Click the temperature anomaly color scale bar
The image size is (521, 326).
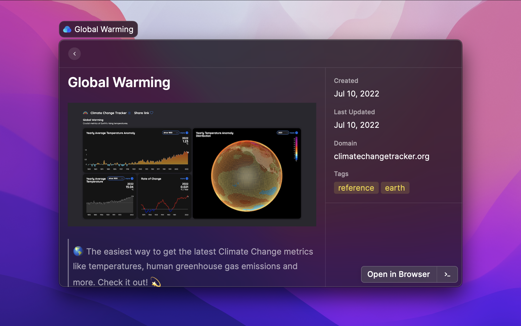(296, 148)
